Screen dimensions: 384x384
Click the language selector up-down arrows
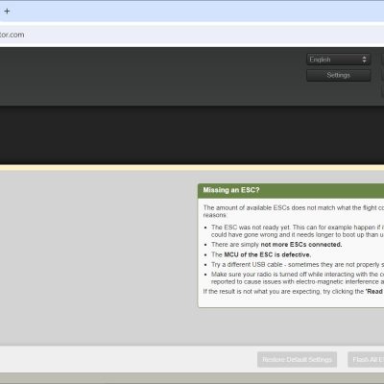tap(364, 60)
